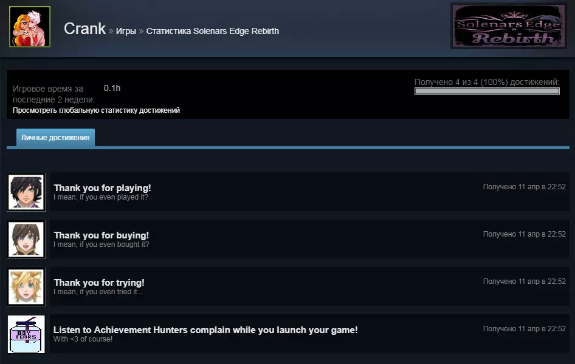
Task: Click the Получено 4 из 4 достижений label
Action: tap(487, 82)
